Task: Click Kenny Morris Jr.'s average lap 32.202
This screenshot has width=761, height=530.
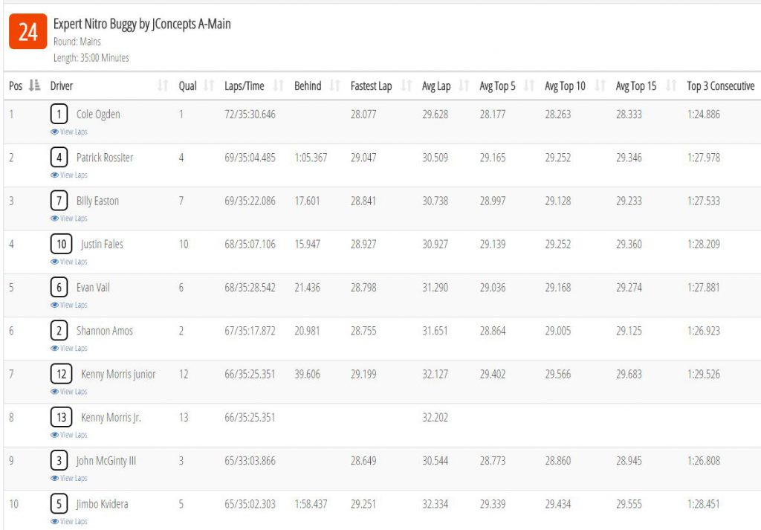Action: coord(435,418)
